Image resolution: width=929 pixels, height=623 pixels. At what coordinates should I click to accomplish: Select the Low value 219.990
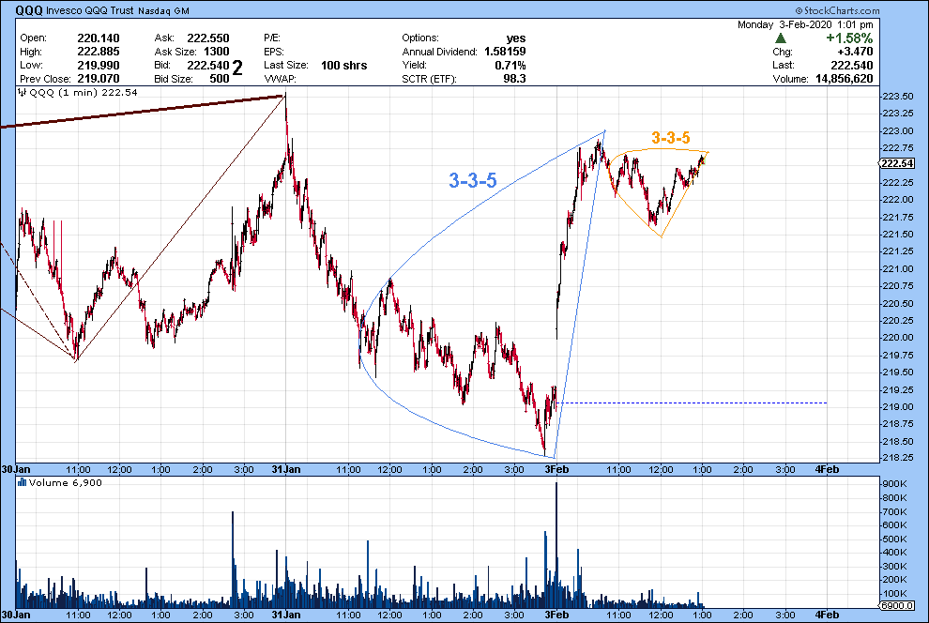click(99, 65)
